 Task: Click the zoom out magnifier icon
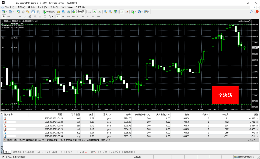pyautogui.click(x=110, y=12)
